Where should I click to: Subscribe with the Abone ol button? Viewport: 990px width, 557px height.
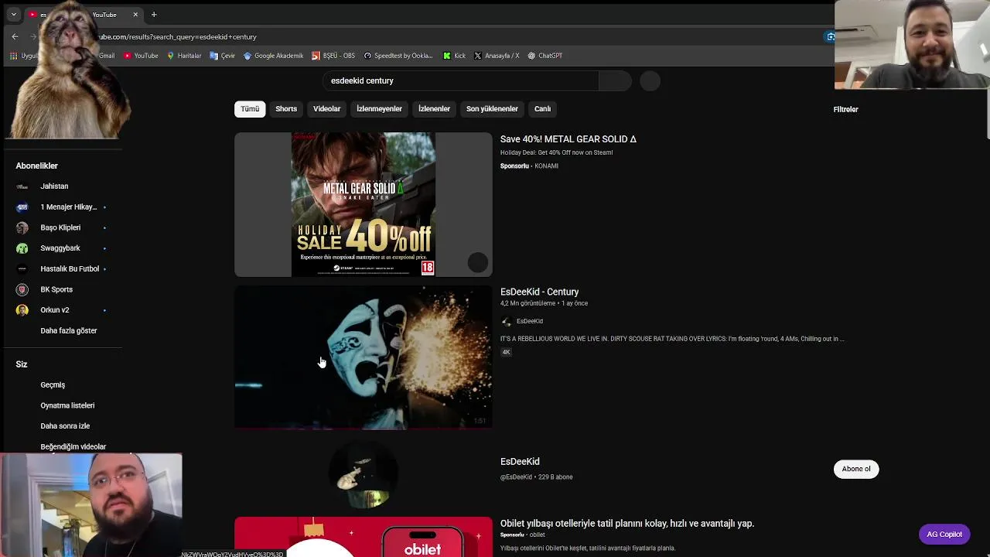coord(856,469)
